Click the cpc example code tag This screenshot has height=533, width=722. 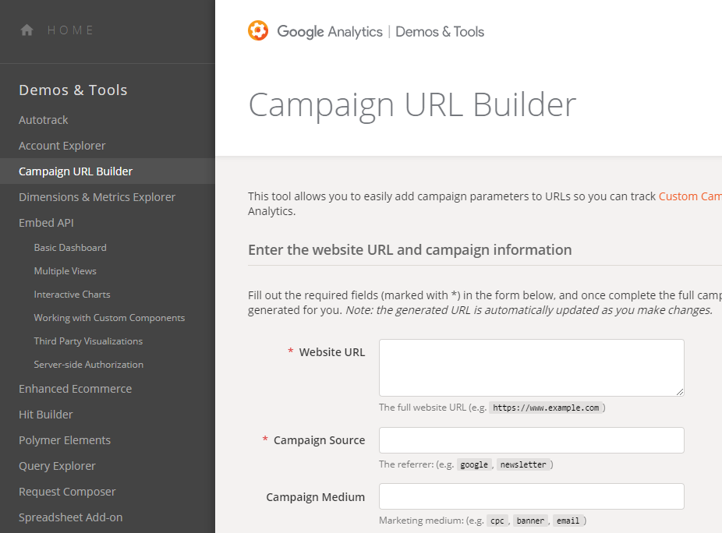pyautogui.click(x=497, y=521)
